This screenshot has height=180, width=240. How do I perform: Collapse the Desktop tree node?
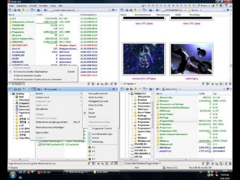[10, 94]
